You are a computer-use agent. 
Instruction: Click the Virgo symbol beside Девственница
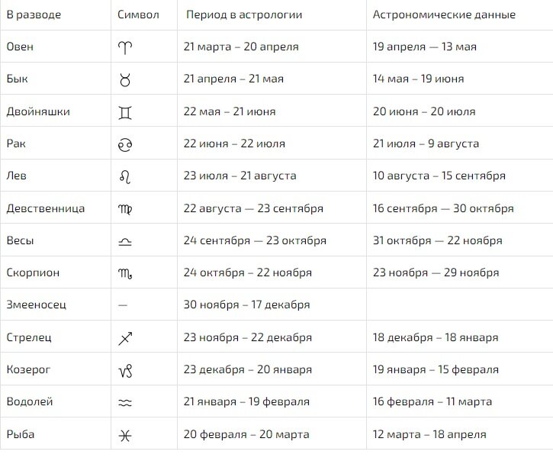pyautogui.click(x=125, y=209)
